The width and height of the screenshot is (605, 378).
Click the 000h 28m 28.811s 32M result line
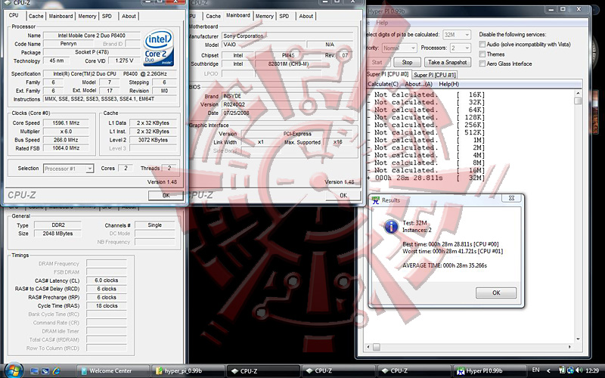[426, 178]
